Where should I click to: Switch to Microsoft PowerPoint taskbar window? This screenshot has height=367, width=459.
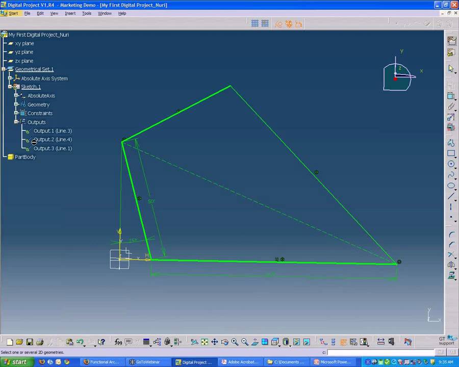click(333, 362)
